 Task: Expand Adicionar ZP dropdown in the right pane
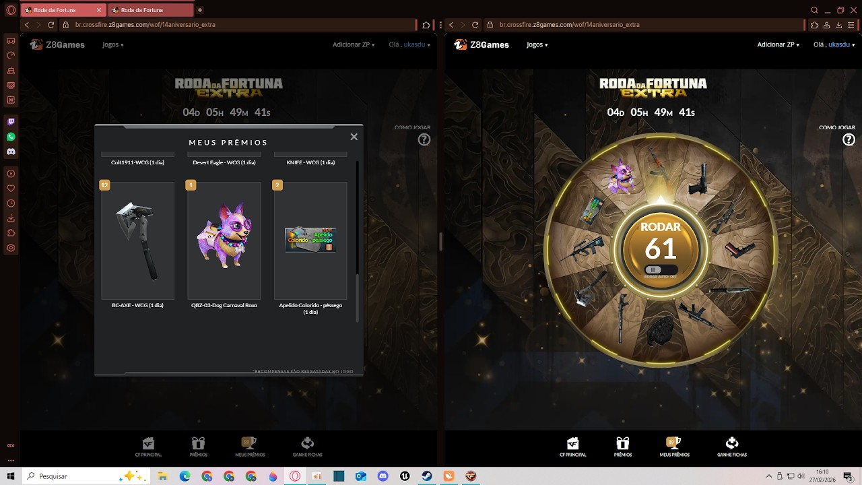pyautogui.click(x=778, y=44)
